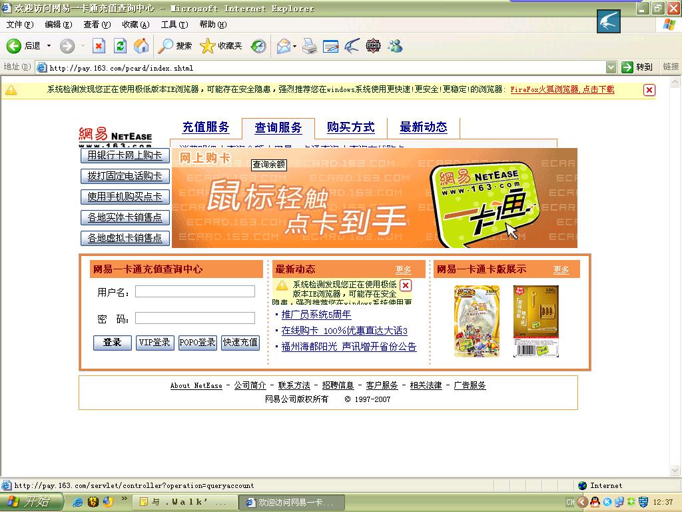The width and height of the screenshot is (682, 512).
Task: Click the IE Back arrow button
Action: (13, 46)
